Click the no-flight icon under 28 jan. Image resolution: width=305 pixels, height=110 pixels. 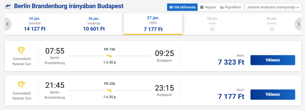point(212,29)
